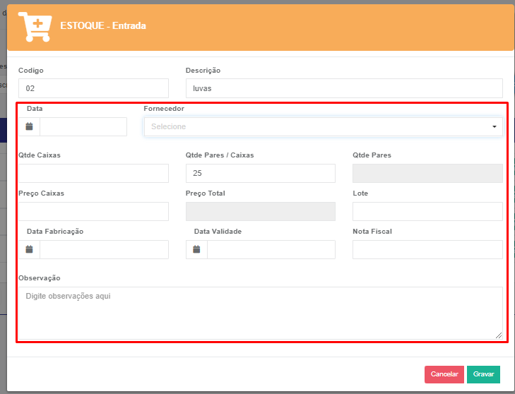
Task: Click the Data Fabricação date input
Action: [x=104, y=249]
